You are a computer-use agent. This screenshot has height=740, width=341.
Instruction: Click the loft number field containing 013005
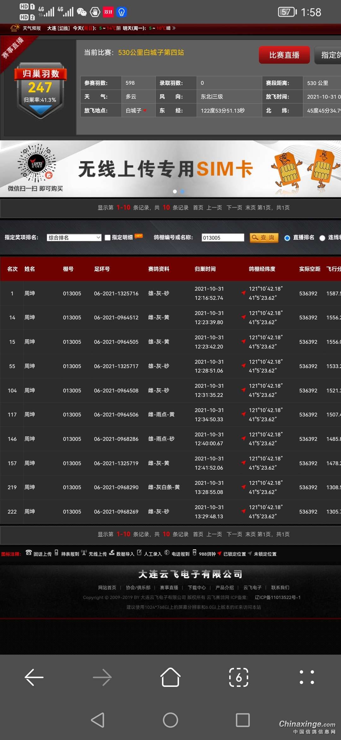click(223, 237)
